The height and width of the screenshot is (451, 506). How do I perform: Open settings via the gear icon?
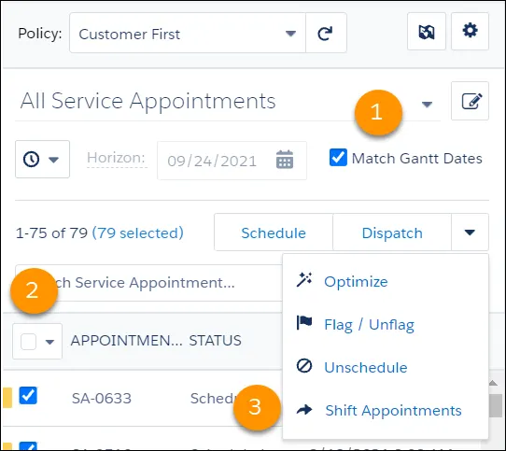[x=470, y=32]
